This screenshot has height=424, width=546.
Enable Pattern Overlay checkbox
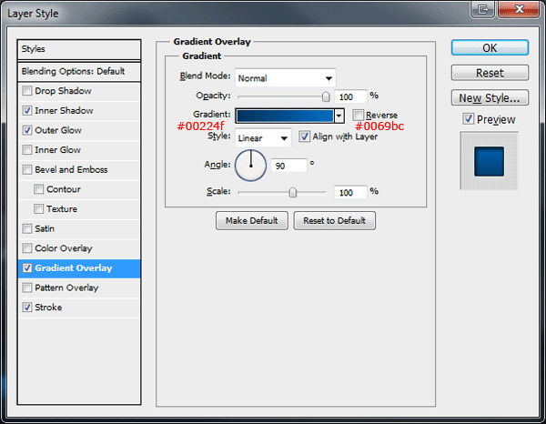(27, 288)
